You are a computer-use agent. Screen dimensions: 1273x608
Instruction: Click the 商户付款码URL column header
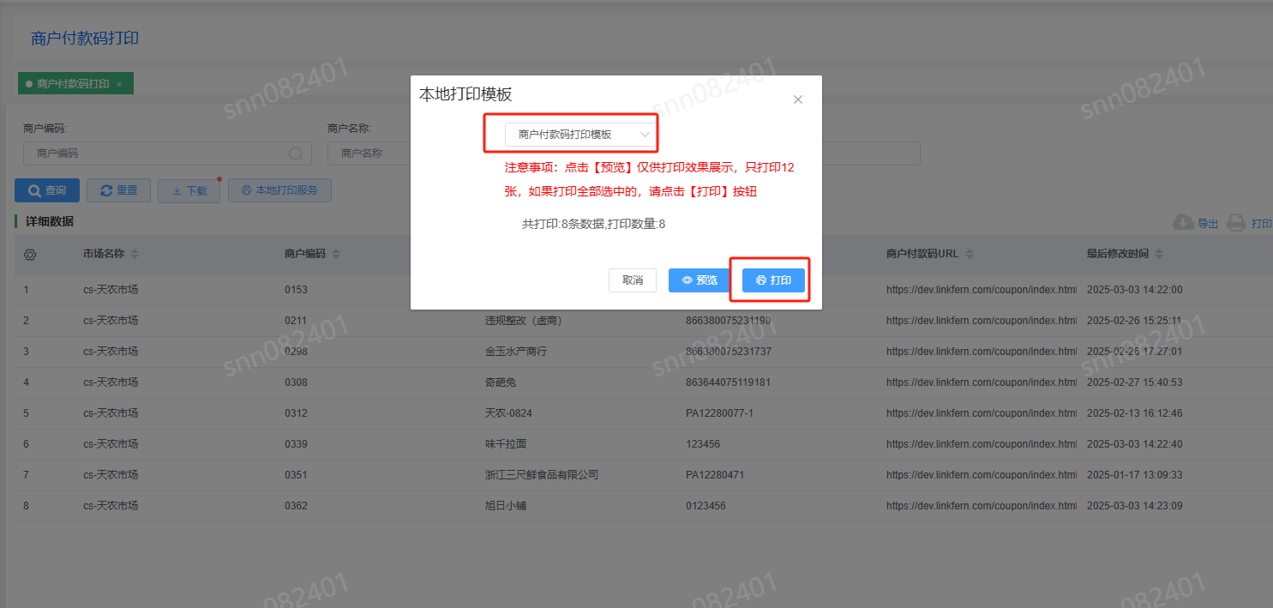point(922,255)
